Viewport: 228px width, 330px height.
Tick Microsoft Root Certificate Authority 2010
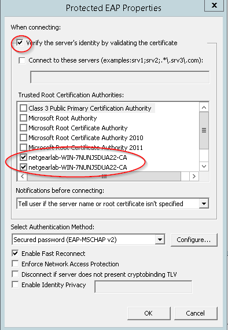[x=23, y=138]
